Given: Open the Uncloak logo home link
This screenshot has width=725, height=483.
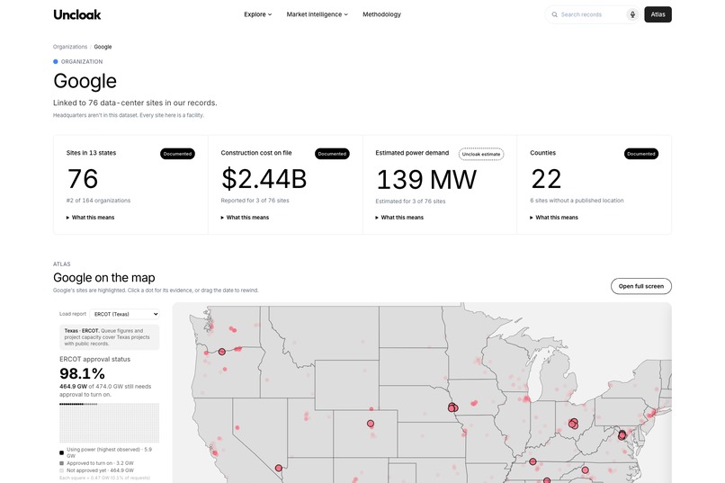Looking at the screenshot, I should (x=76, y=14).
